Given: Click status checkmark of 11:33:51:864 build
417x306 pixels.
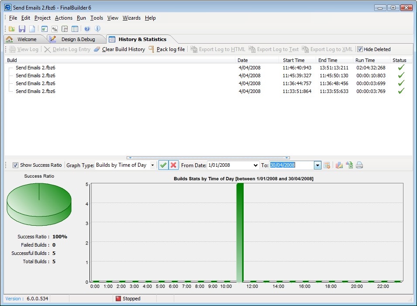Looking at the screenshot, I should click(401, 91).
